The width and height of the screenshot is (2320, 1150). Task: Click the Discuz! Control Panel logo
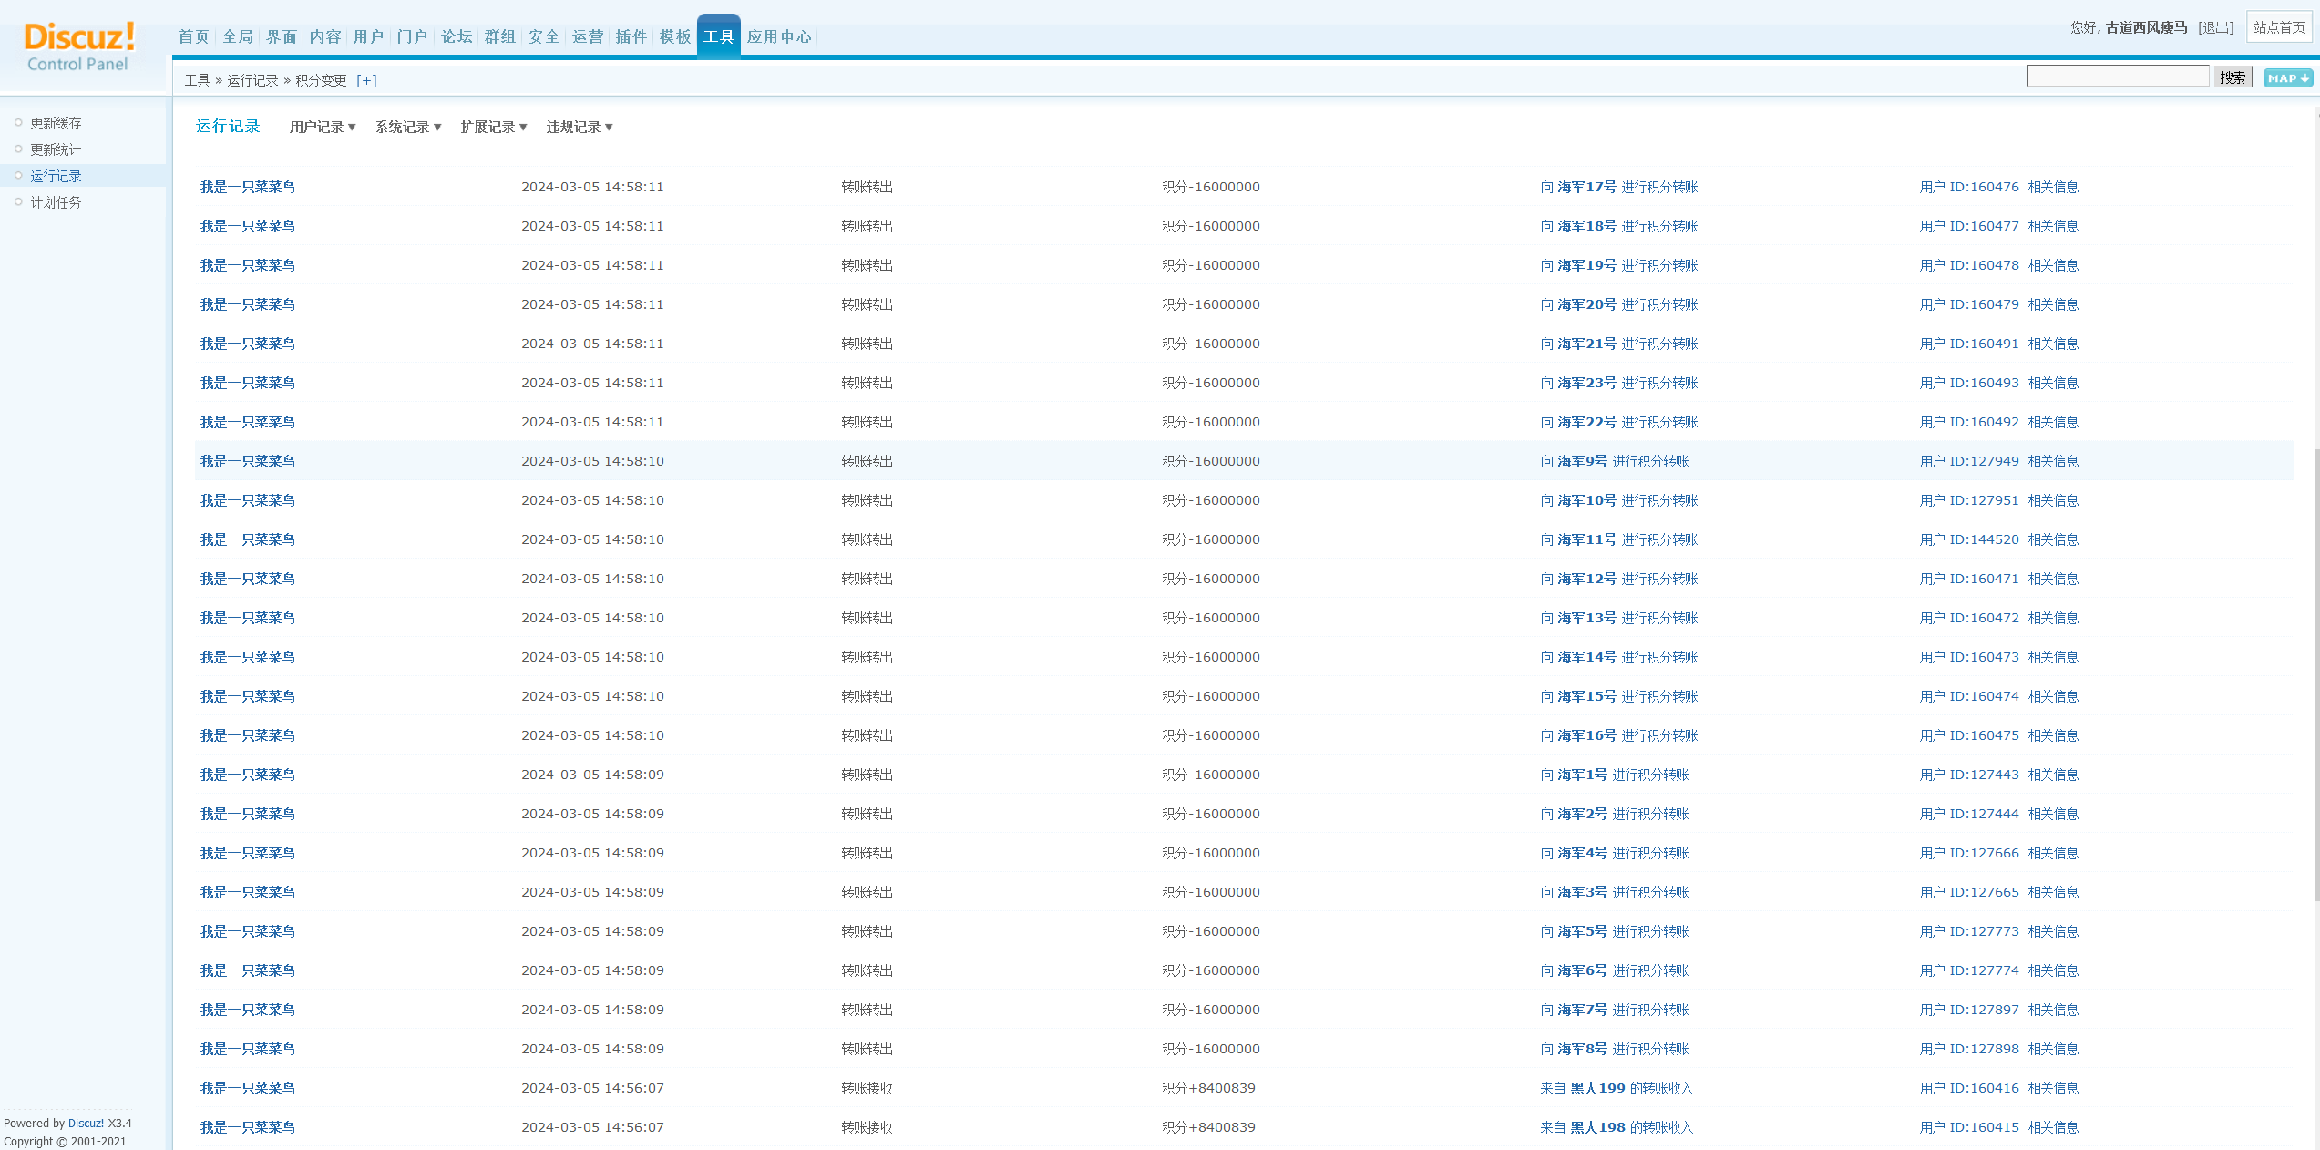[79, 46]
